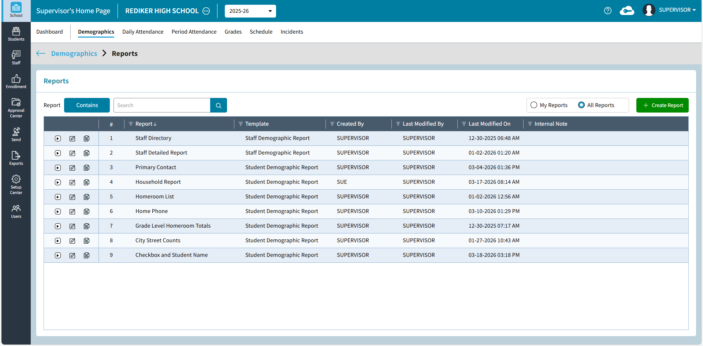Viewport: 703px width, 346px height.
Task: Edit the Homeroom List report
Action: (72, 197)
